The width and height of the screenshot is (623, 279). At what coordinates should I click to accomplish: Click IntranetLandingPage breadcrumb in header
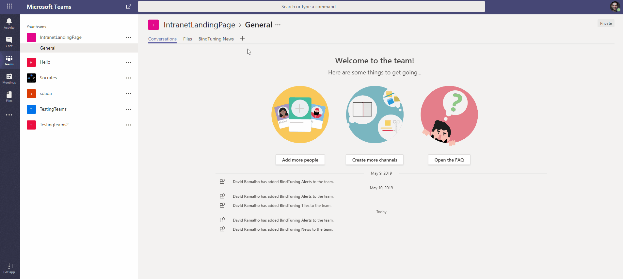point(199,25)
